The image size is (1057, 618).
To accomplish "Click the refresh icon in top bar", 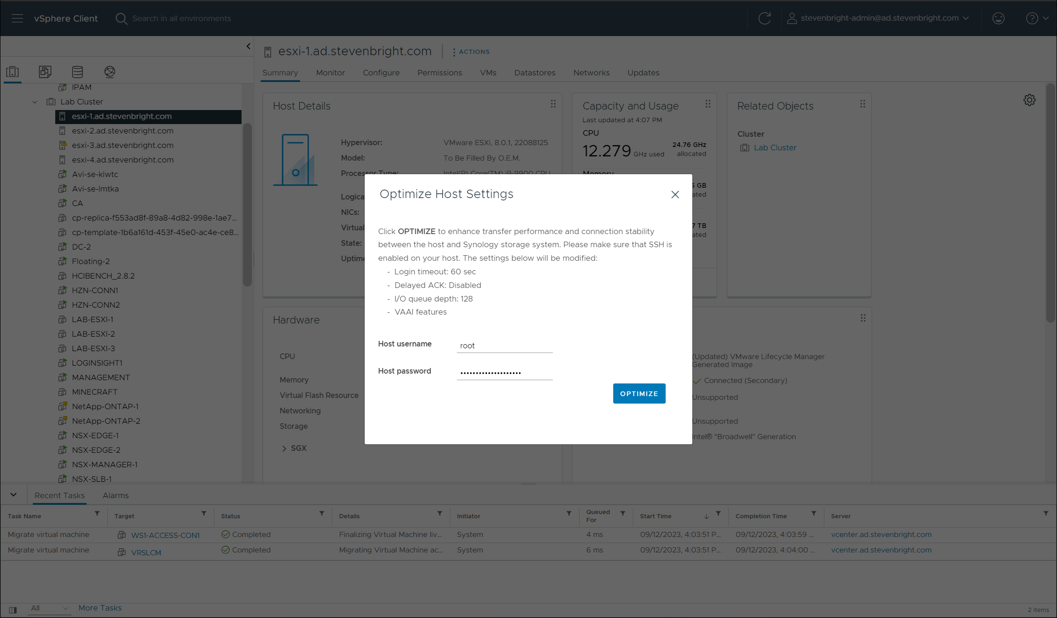I will point(764,18).
